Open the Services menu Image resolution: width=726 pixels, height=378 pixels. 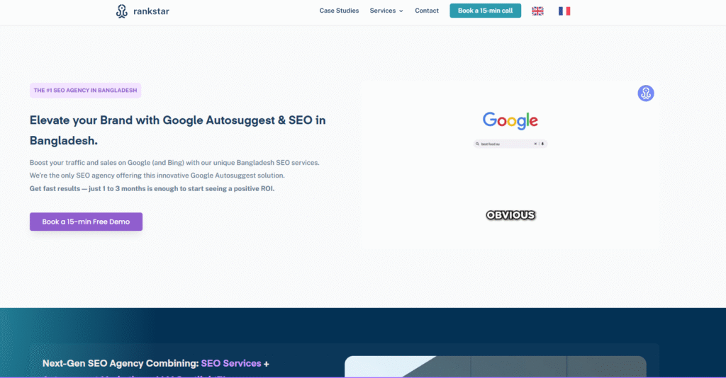tap(382, 11)
